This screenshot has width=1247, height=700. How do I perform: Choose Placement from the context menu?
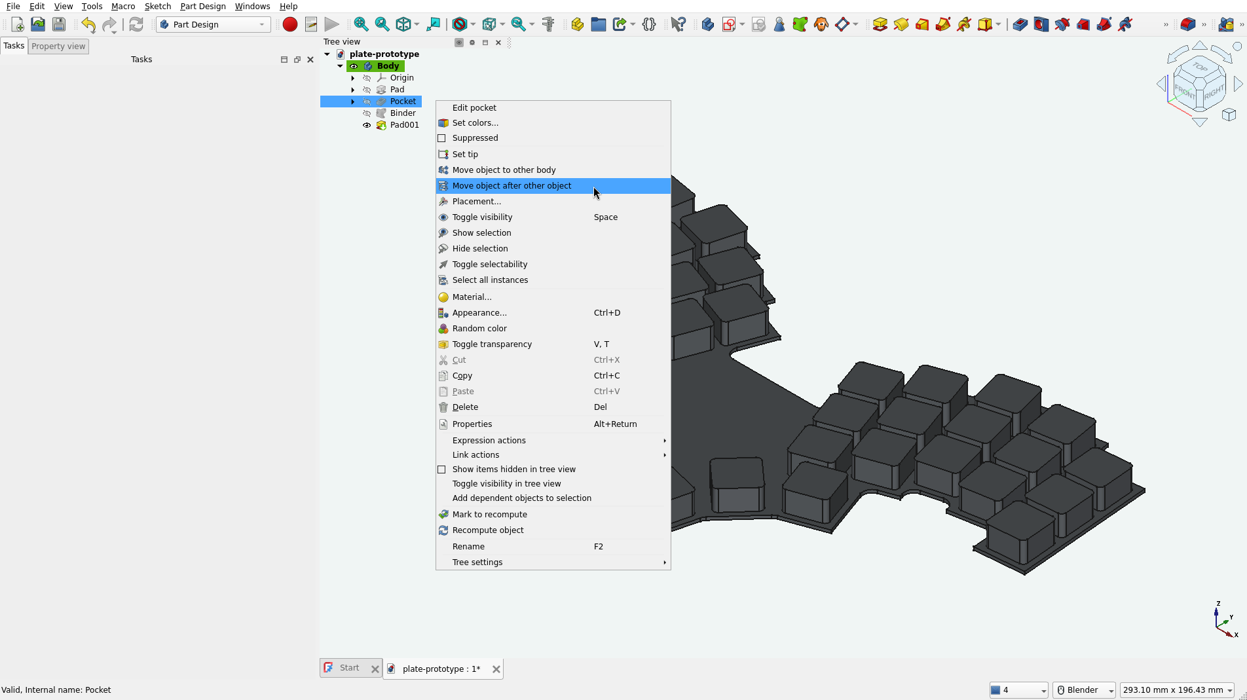pos(476,202)
